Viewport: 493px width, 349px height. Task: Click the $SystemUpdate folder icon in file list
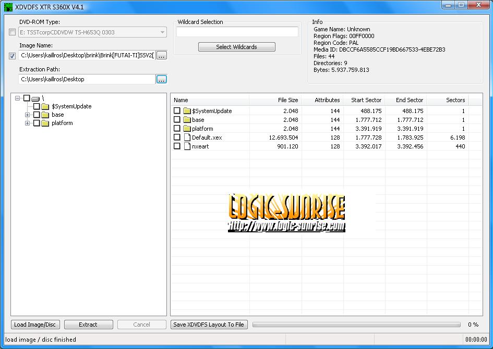click(187, 111)
